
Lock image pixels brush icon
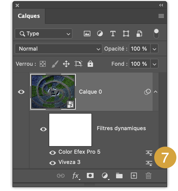[x=55, y=64]
